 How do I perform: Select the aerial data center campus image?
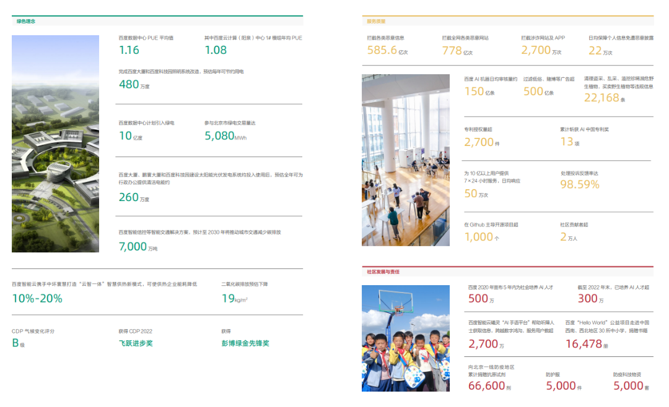pyautogui.click(x=56, y=144)
